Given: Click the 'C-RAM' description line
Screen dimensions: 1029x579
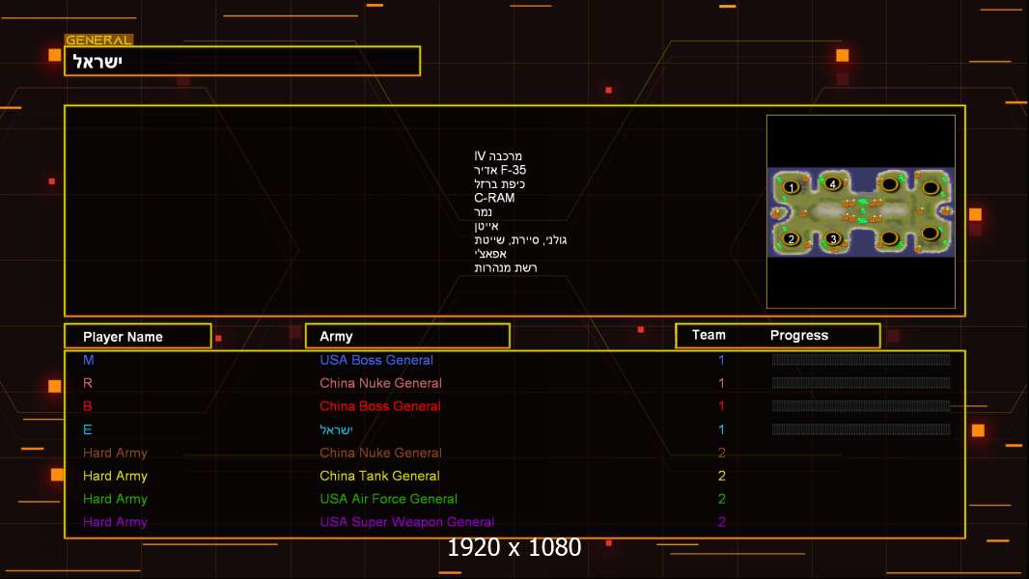Looking at the screenshot, I should click(x=494, y=198).
